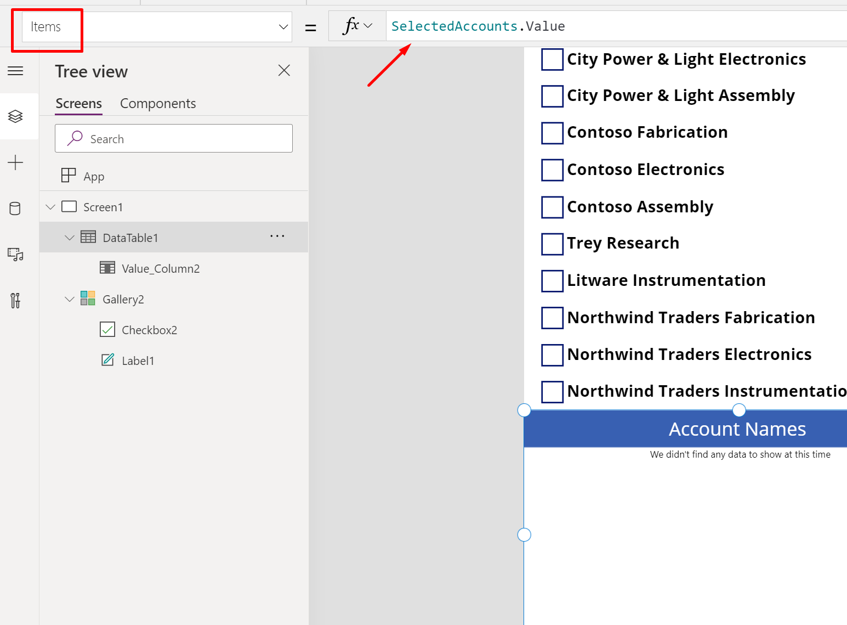Image resolution: width=847 pixels, height=625 pixels.
Task: Check Trey Research checkbox
Action: (x=552, y=244)
